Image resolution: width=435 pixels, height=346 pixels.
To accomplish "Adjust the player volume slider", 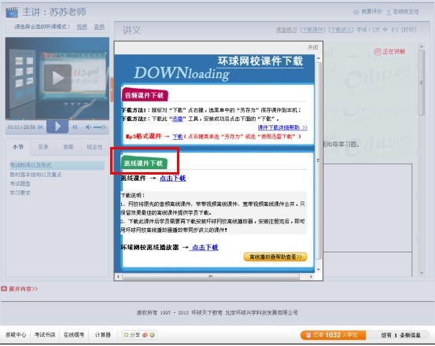I will pos(100,127).
